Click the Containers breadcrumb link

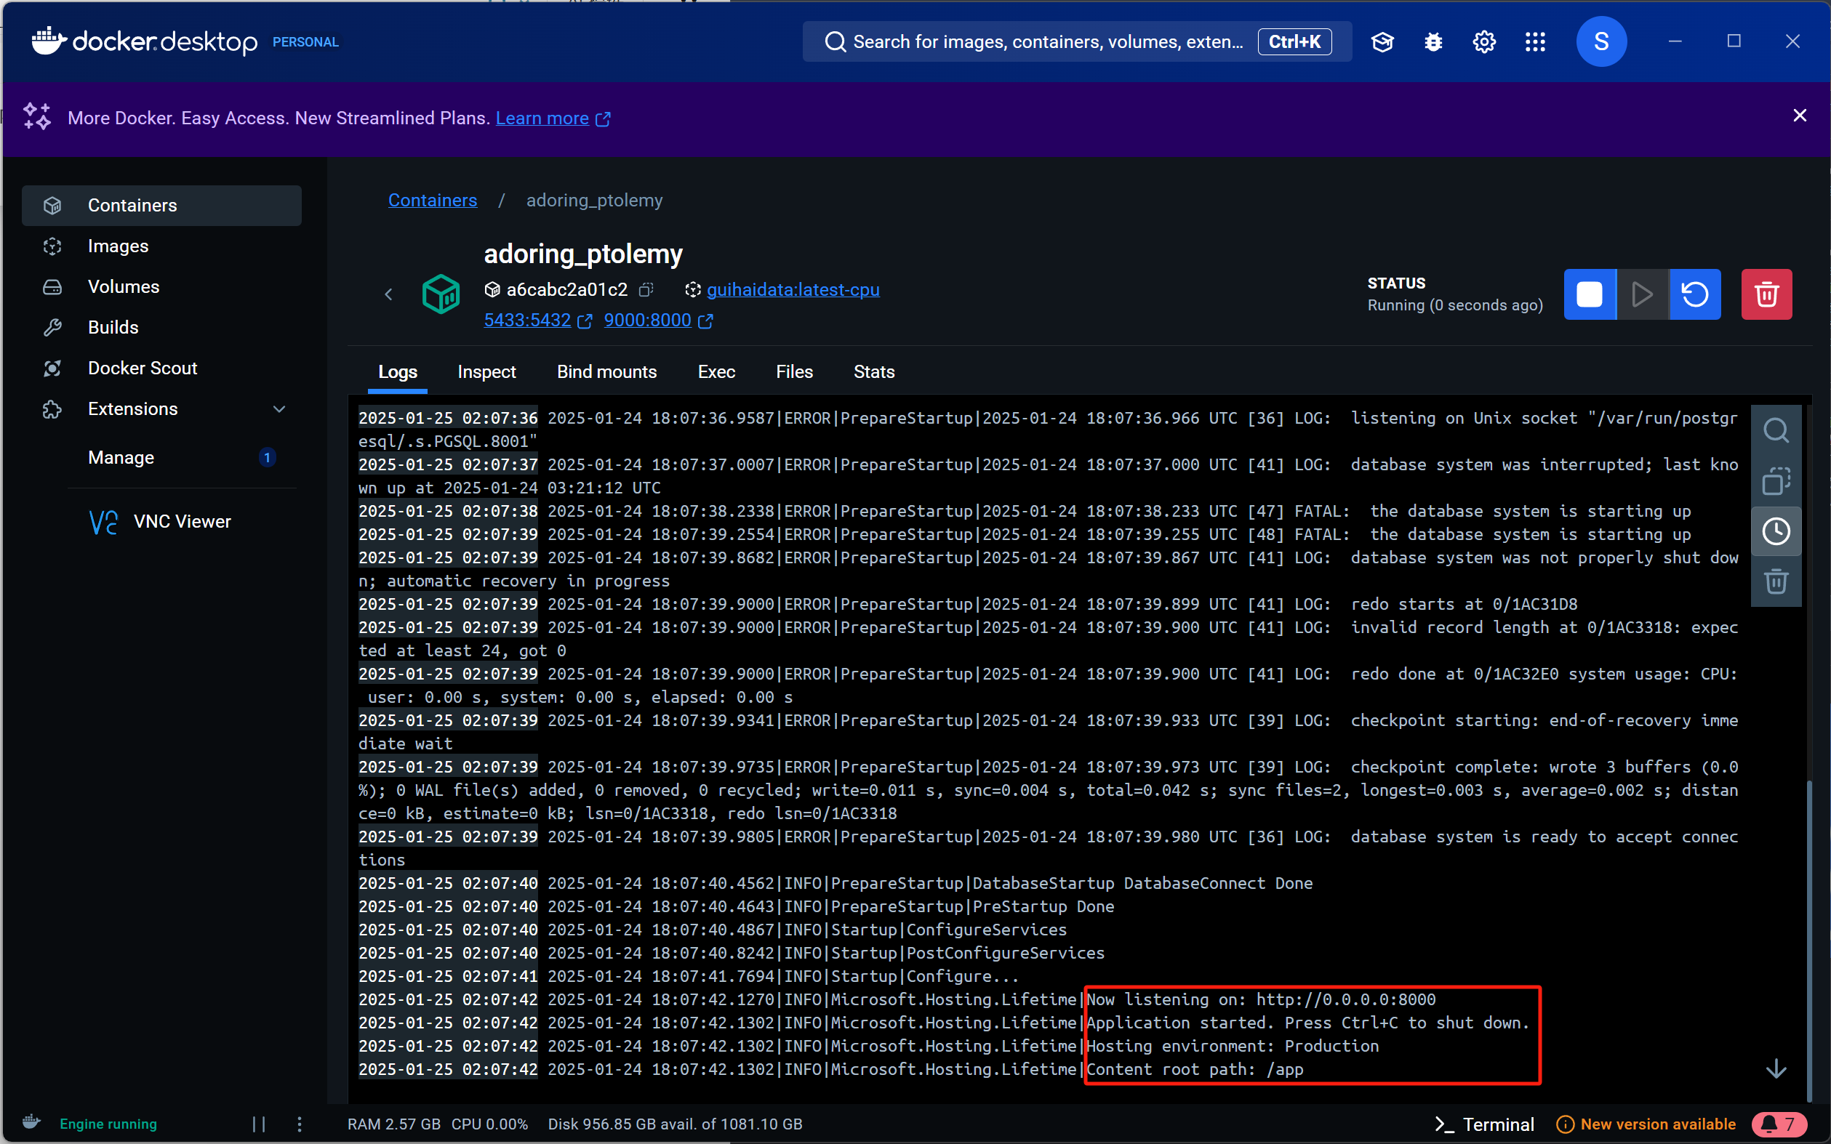point(432,201)
